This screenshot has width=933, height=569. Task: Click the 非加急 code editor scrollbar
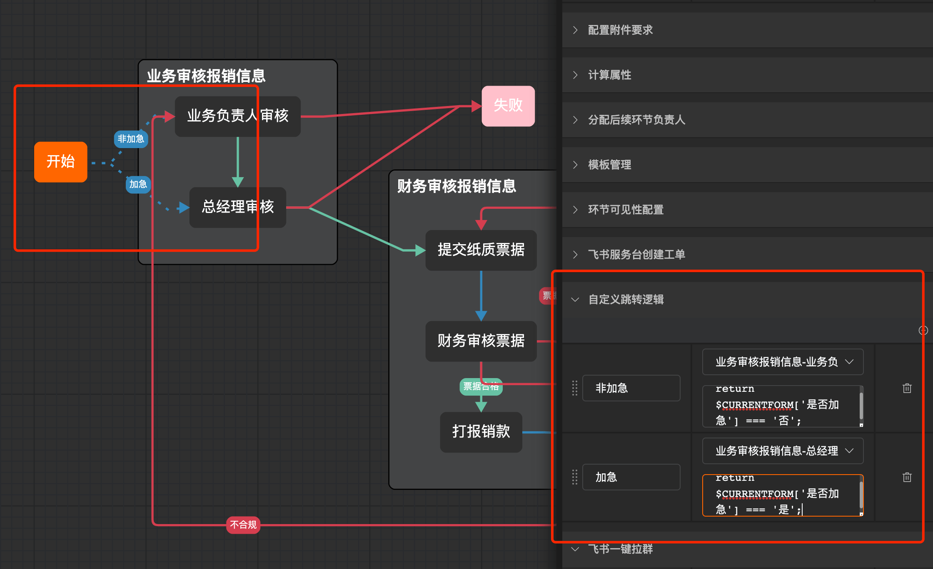pos(861,406)
